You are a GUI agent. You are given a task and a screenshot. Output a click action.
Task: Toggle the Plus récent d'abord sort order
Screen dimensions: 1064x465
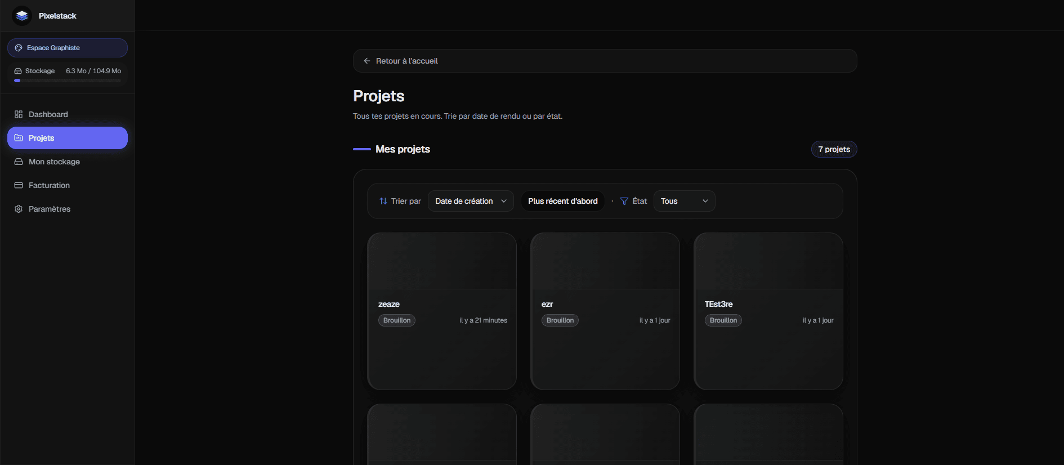[x=562, y=201]
